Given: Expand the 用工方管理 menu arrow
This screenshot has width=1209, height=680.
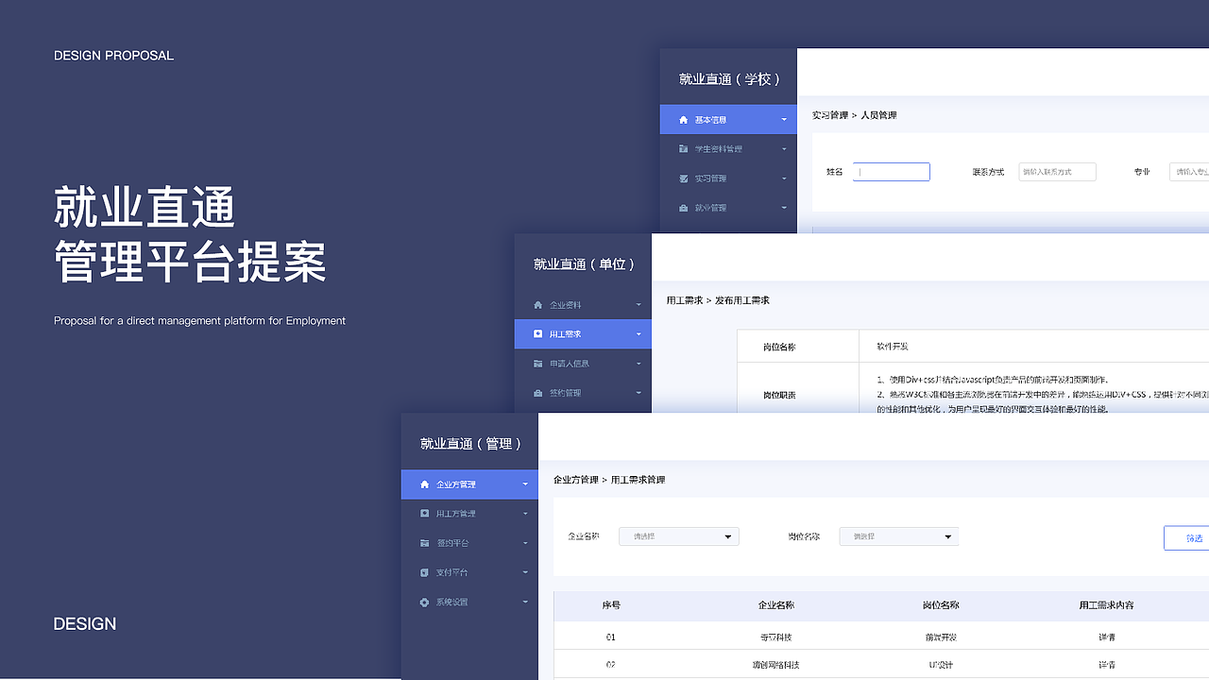Looking at the screenshot, I should [525, 514].
